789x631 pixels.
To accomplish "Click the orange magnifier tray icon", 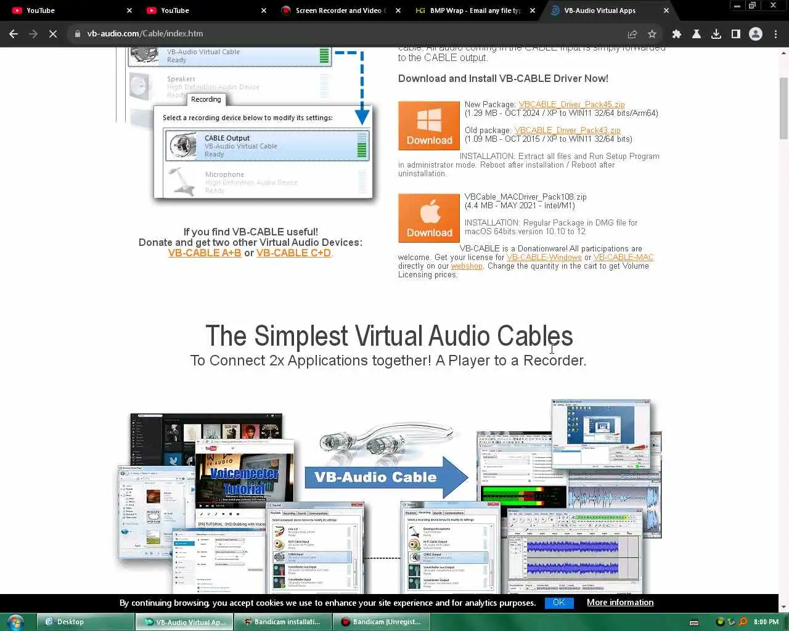I will click(x=743, y=622).
